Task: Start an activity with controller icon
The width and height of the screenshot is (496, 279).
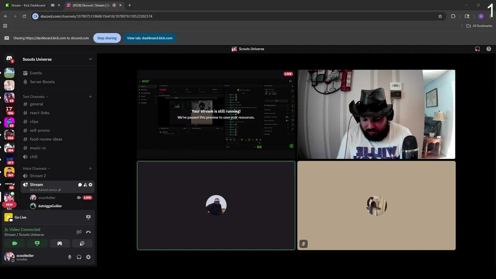Action: click(x=60, y=243)
